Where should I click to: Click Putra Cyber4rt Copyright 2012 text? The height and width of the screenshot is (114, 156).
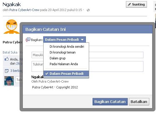tap(55, 87)
